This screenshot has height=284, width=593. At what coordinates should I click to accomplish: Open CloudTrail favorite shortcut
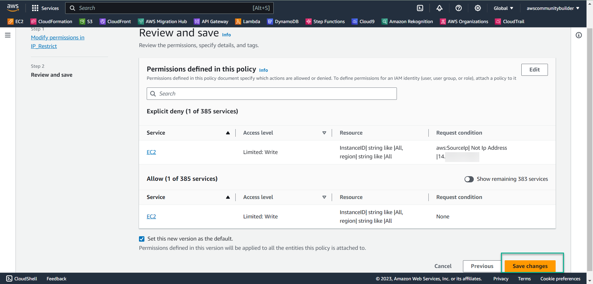pyautogui.click(x=510, y=22)
